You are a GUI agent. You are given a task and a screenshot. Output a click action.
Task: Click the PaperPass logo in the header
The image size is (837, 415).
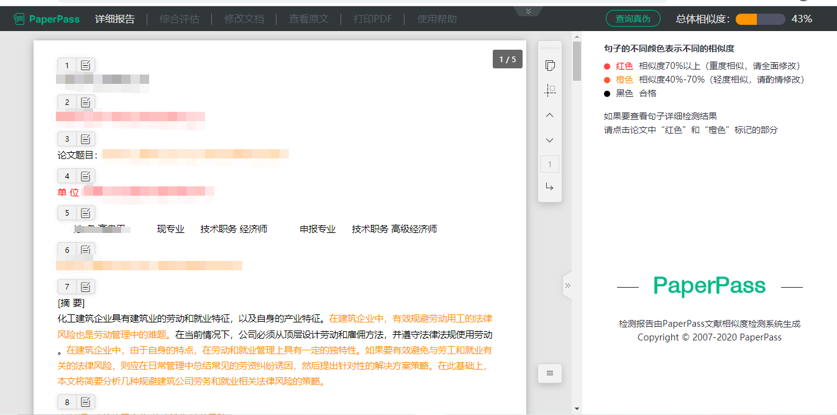point(47,19)
